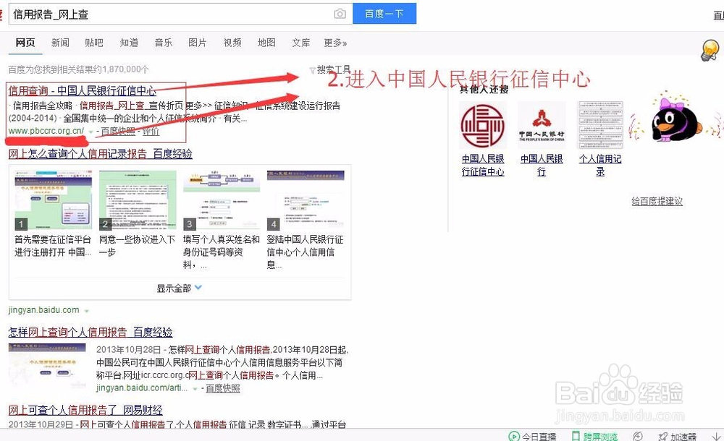
Task: Select the 地图 tab
Action: (x=266, y=43)
